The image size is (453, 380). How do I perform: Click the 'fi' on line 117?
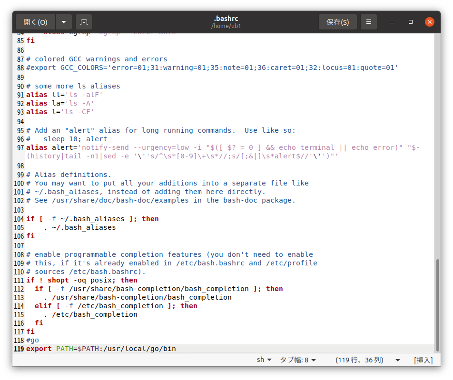pos(30,331)
